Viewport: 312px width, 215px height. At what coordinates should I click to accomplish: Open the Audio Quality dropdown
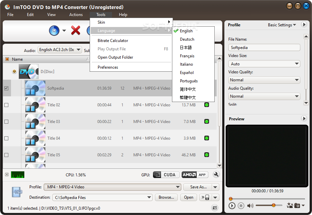tap(264, 96)
